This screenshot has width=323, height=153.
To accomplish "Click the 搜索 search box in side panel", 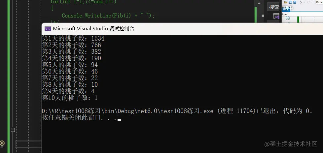I will click(273, 7).
